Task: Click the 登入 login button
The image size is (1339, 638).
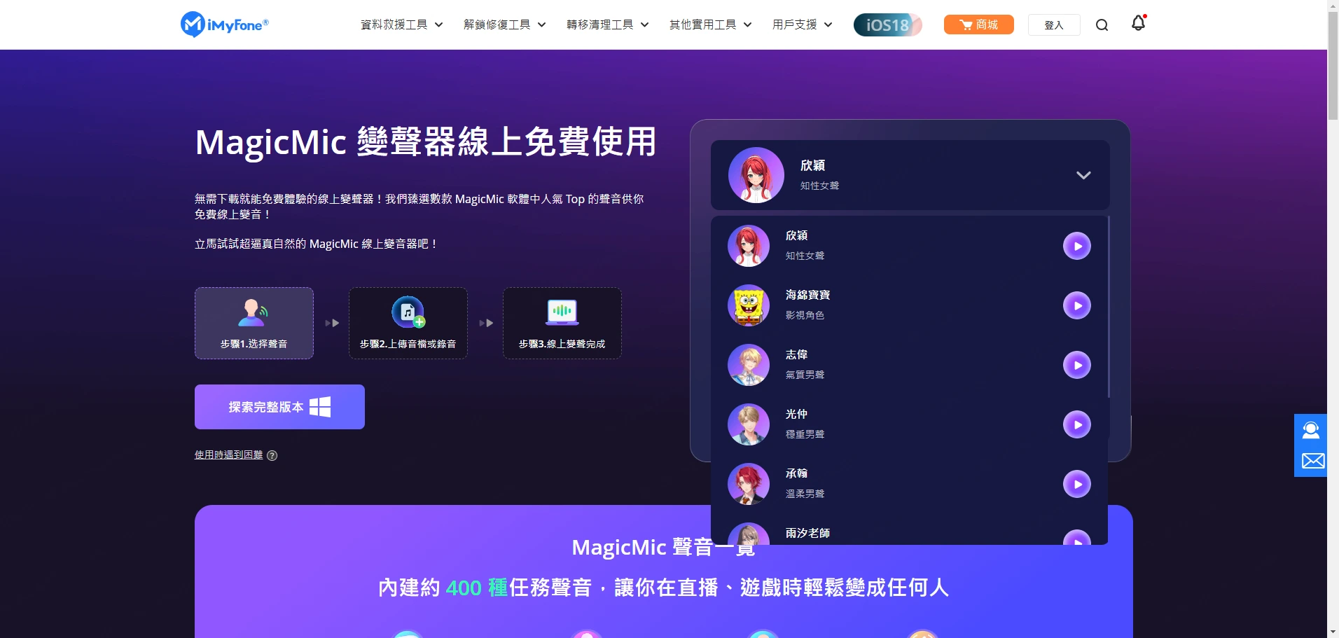Action: [x=1054, y=25]
